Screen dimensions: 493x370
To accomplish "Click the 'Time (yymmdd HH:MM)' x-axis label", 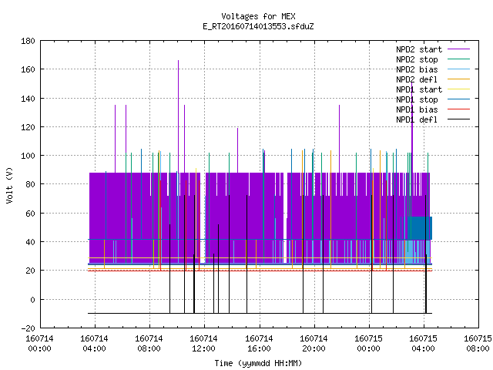I will pyautogui.click(x=258, y=363).
